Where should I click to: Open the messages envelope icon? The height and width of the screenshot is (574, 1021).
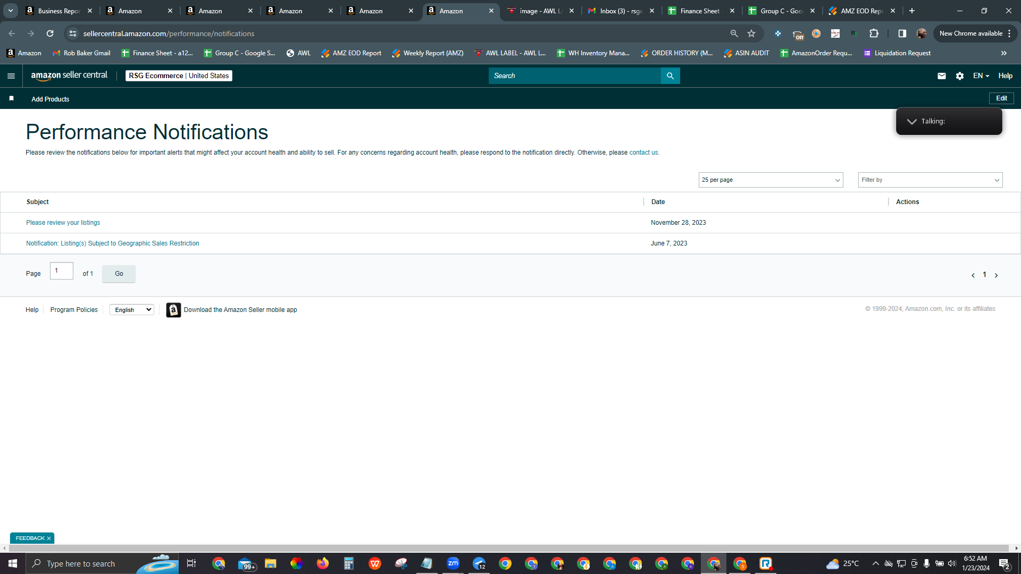[941, 76]
